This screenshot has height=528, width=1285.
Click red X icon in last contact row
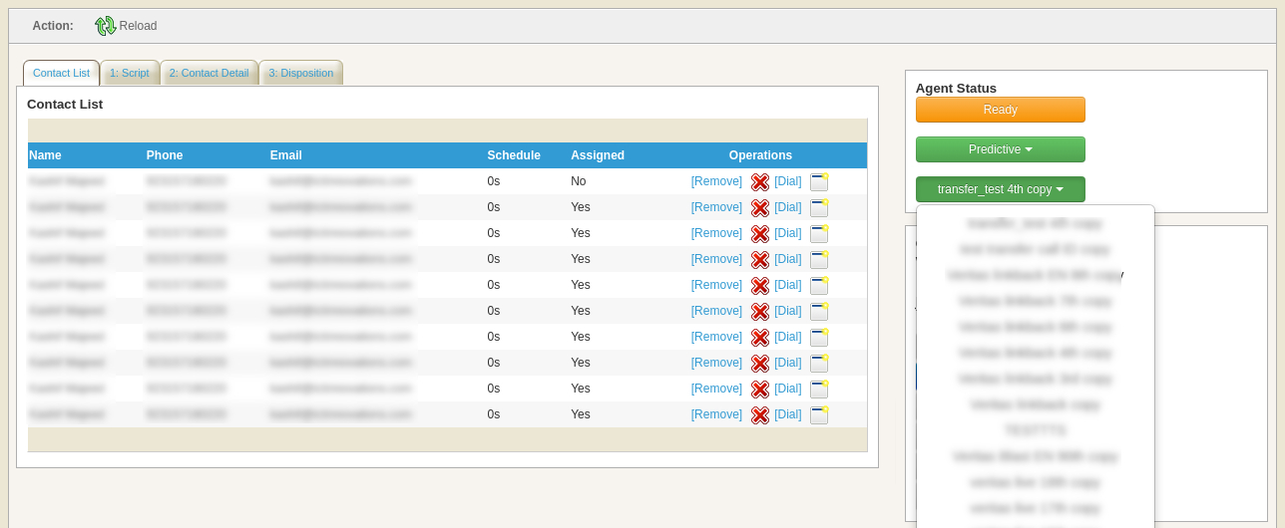(x=759, y=414)
